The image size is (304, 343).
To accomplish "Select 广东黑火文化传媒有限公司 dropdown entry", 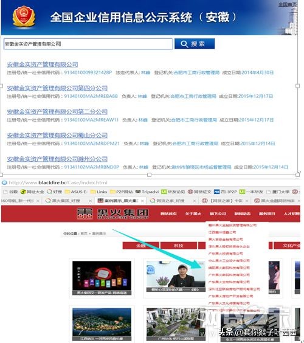I will 229,303.
